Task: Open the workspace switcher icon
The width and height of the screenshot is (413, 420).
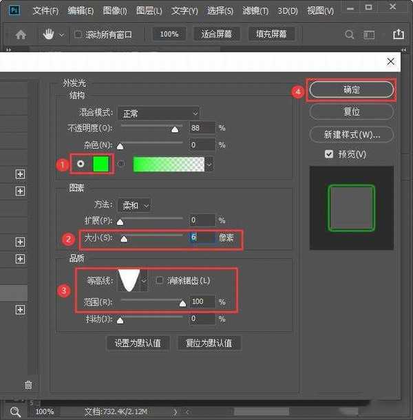Action: [x=370, y=34]
